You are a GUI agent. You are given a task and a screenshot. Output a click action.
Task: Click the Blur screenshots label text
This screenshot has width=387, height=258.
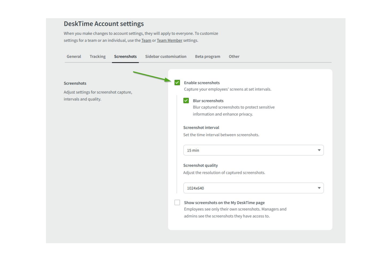point(208,101)
